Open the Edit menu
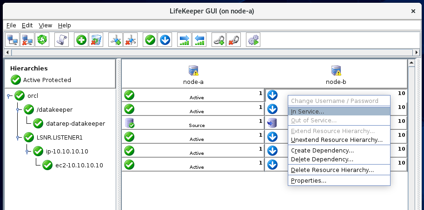Viewport: 424px width, 210px height. pyautogui.click(x=27, y=25)
